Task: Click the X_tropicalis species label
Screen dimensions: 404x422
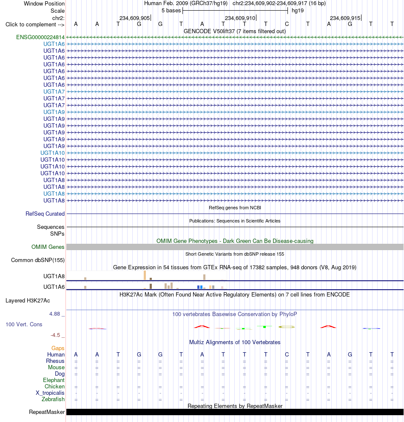Action: tap(50, 393)
